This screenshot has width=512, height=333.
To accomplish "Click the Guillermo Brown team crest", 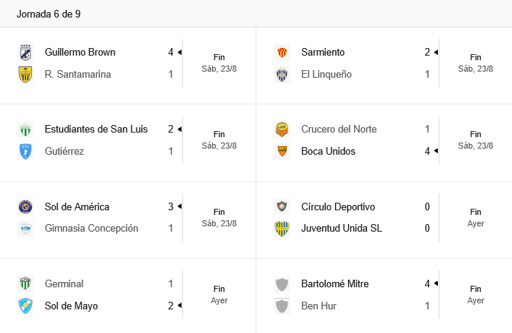I will point(25,53).
